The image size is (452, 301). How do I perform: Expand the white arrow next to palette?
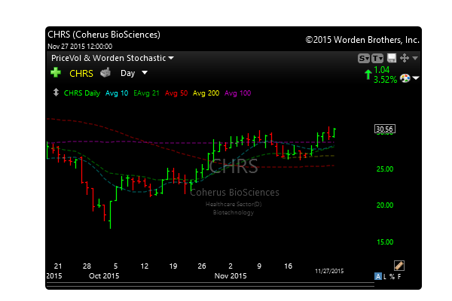coord(416,78)
